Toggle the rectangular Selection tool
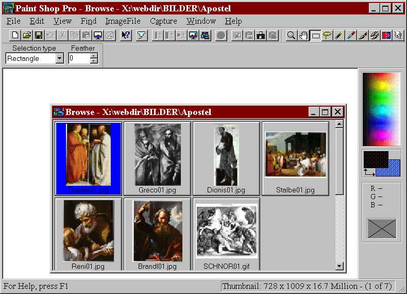This screenshot has height=294, width=407. point(315,36)
